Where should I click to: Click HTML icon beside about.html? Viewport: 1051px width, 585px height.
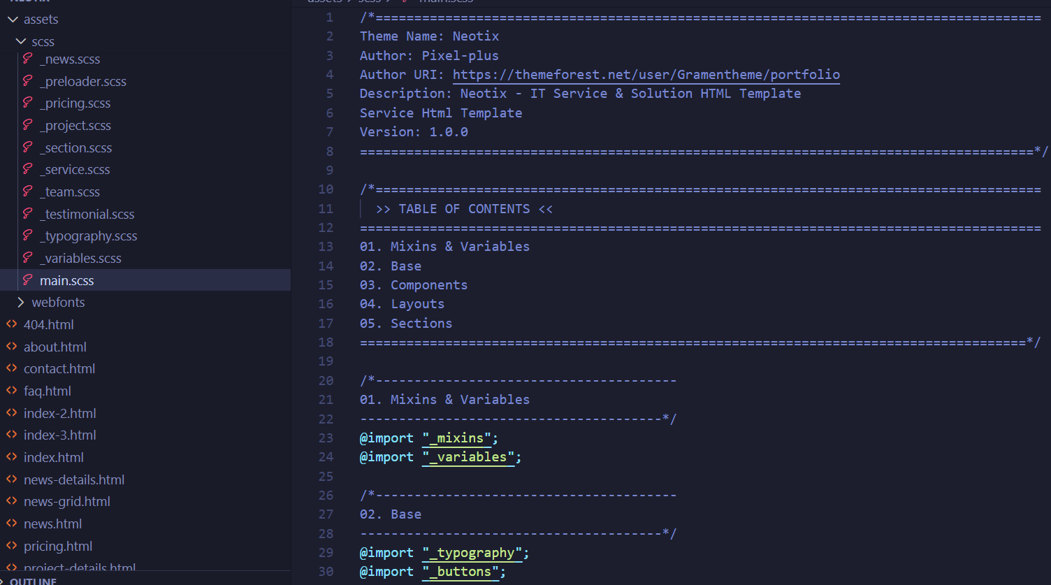tap(12, 347)
